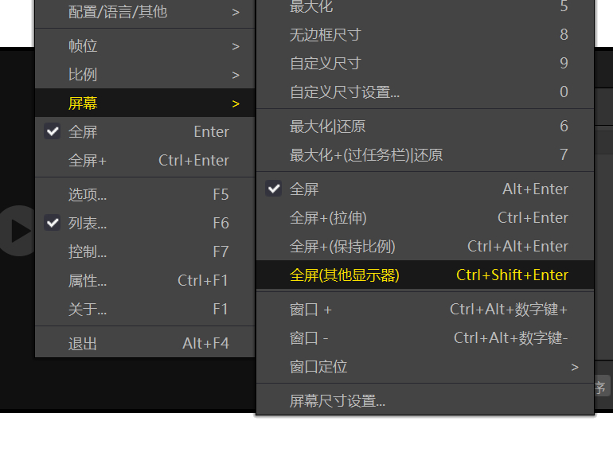Screen dimensions: 613x460
Task: Choose 全屏+(保持比例) option
Action: [x=425, y=246]
